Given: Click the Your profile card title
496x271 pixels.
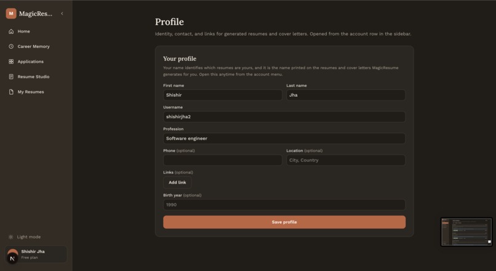Looking at the screenshot, I should pos(180,59).
